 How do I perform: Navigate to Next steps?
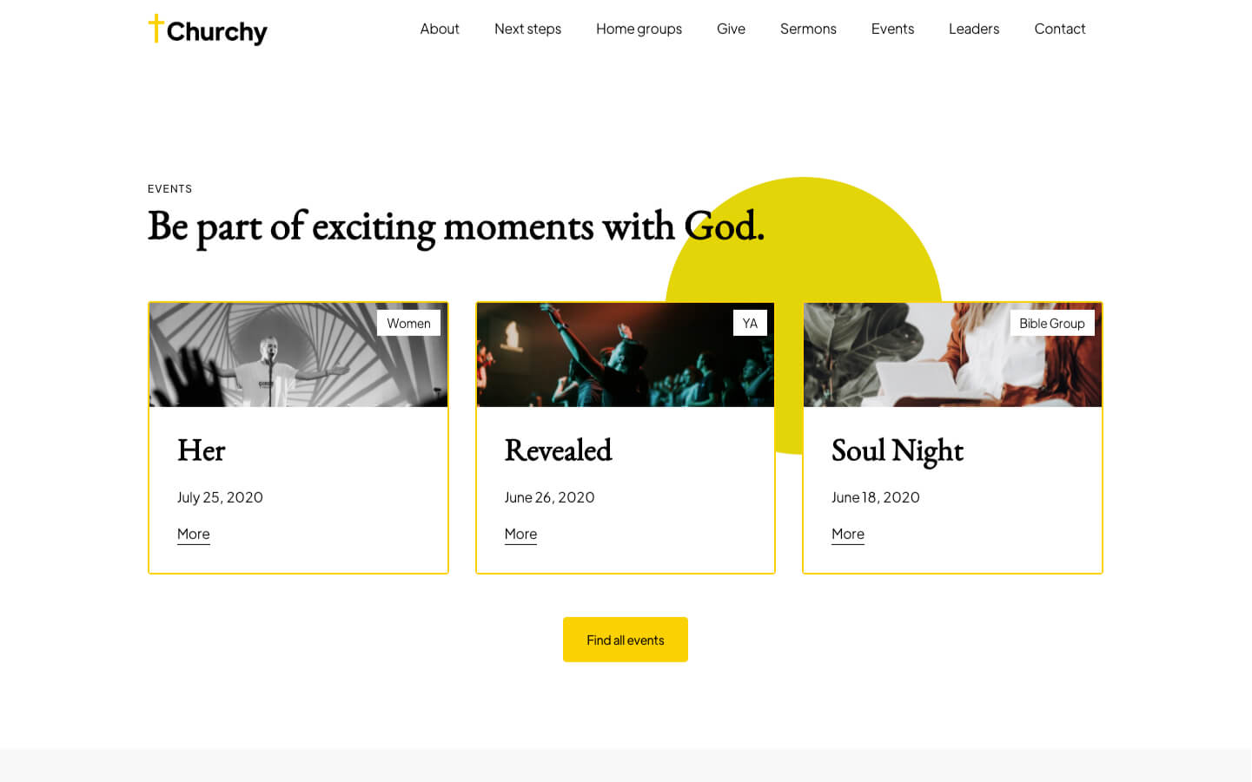tap(527, 29)
